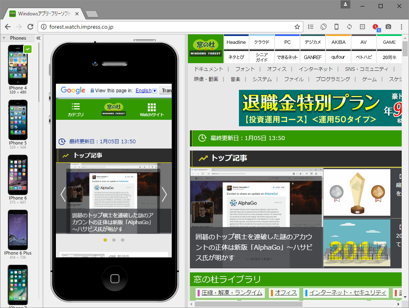Switch to the Headline tab
Screen dimensions: 409x308
[236, 42]
